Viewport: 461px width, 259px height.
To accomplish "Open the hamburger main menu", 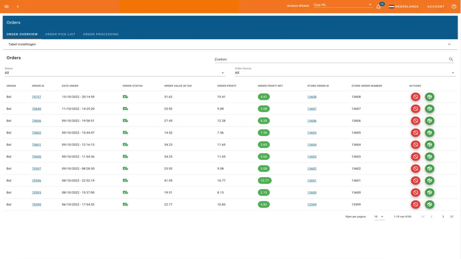I will [7, 7].
